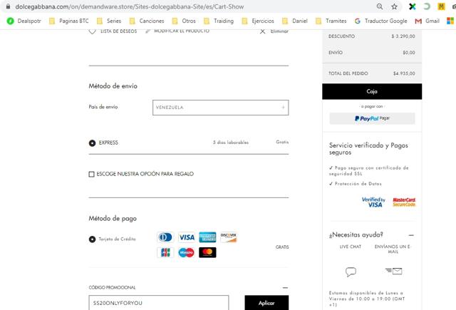This screenshot has width=456, height=310.
Task: Proceed to checkout with Caja button
Action: (x=372, y=92)
